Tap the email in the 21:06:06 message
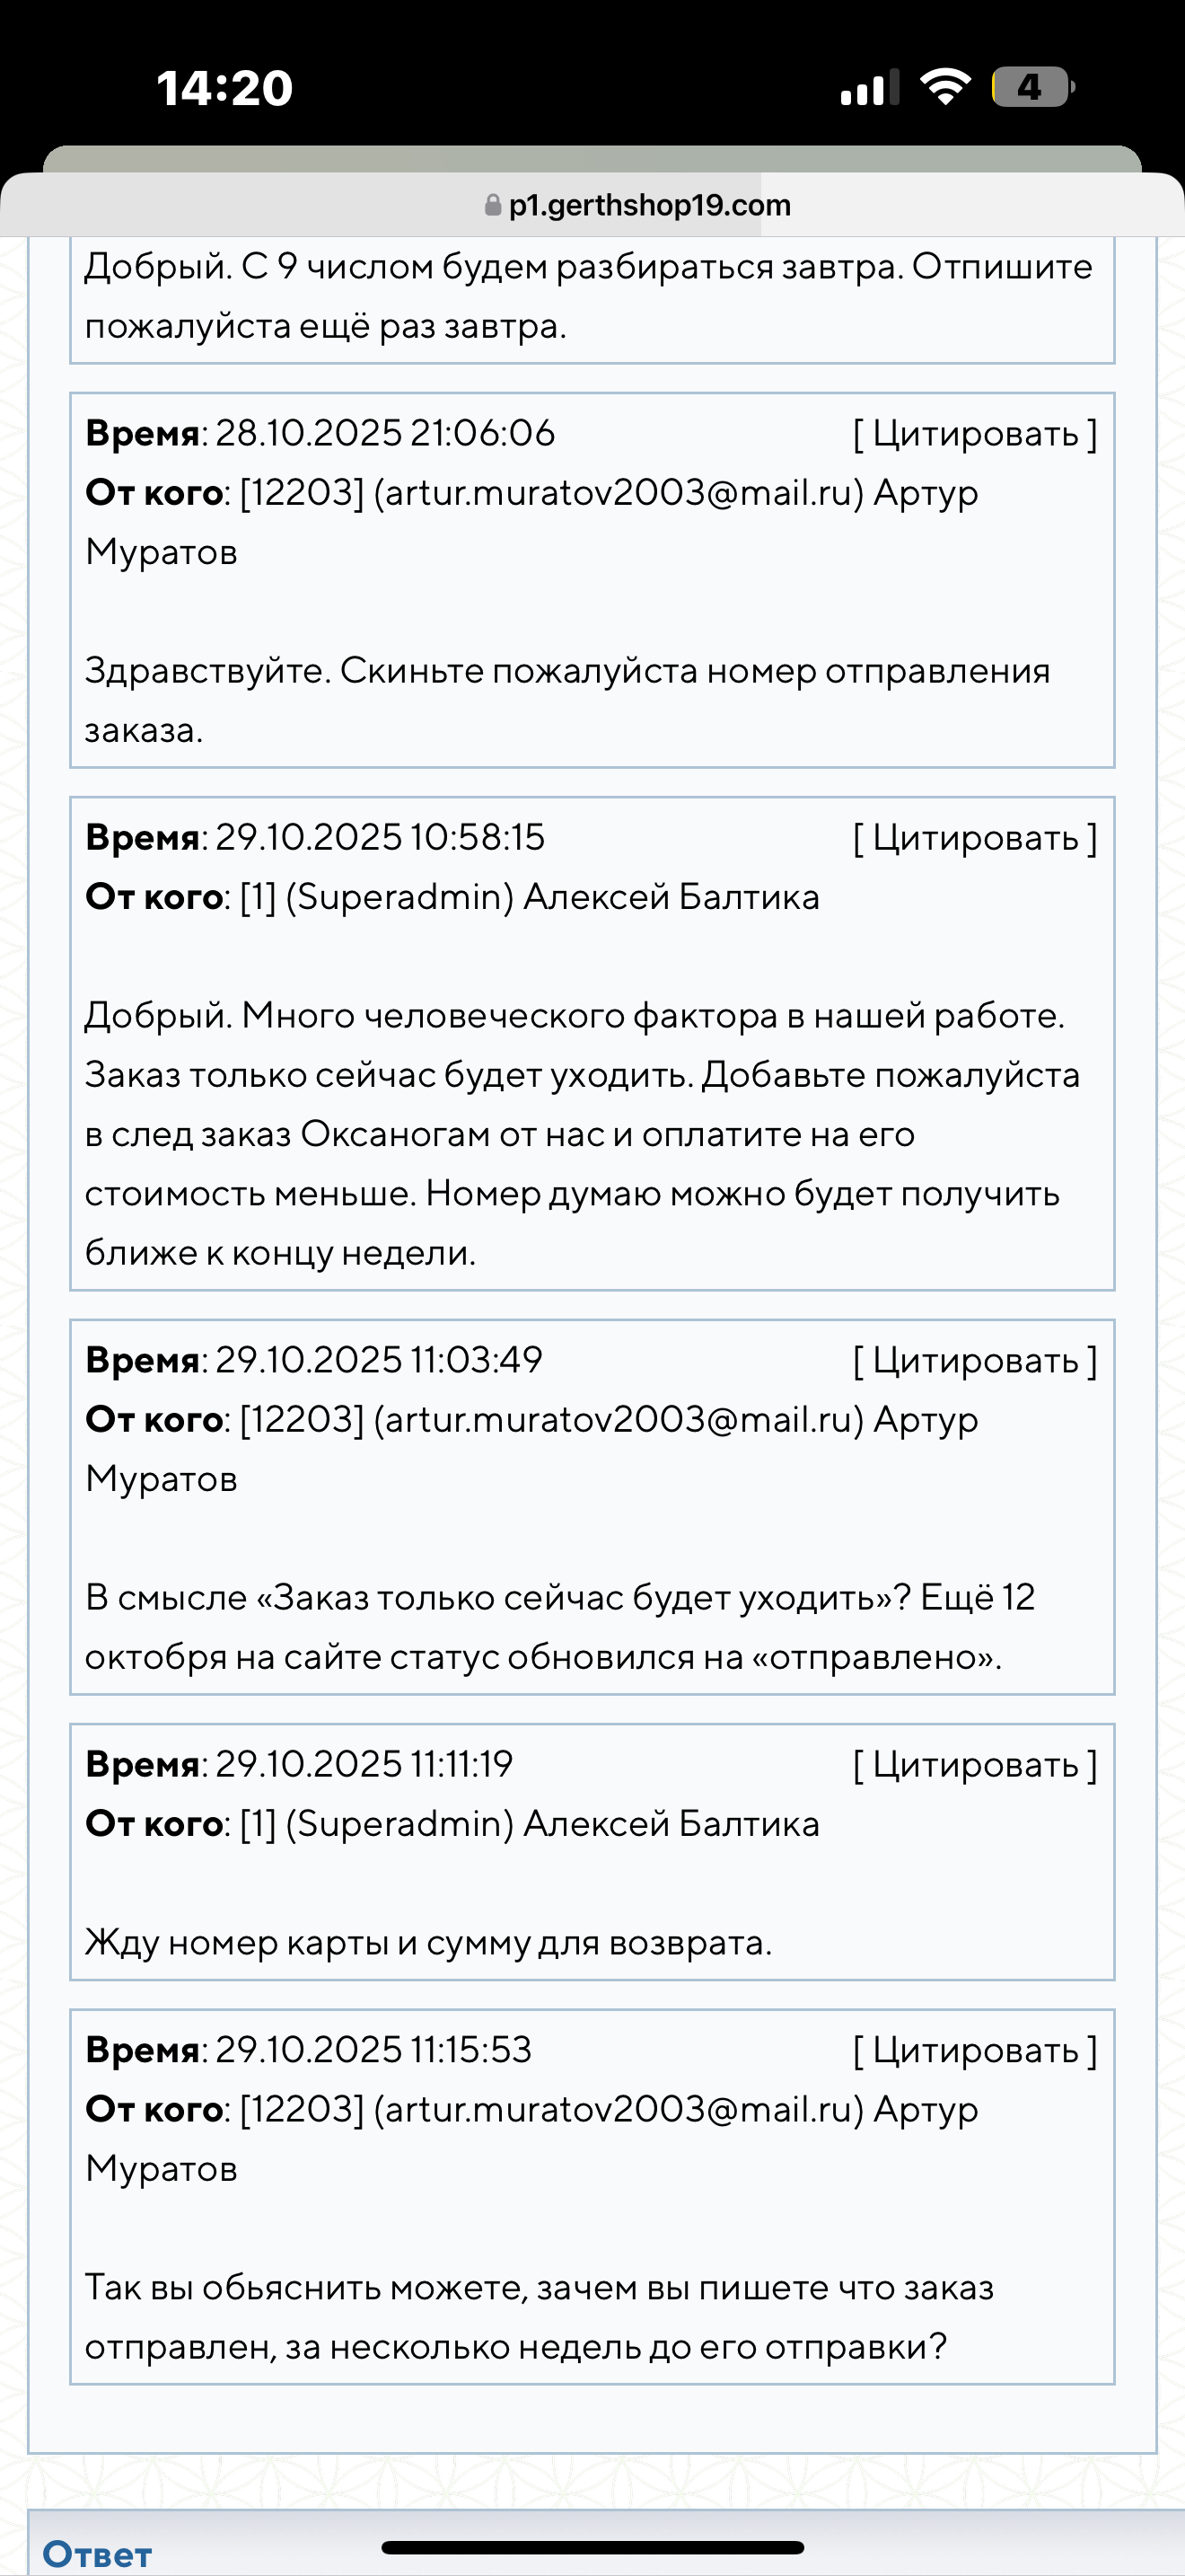1185x2576 pixels. [x=619, y=493]
